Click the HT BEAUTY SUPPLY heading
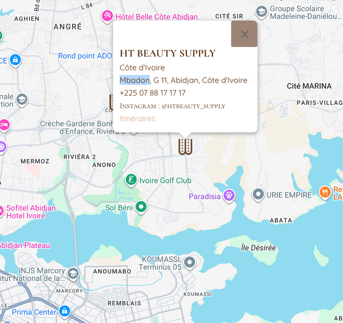The image size is (343, 323). pos(167,53)
